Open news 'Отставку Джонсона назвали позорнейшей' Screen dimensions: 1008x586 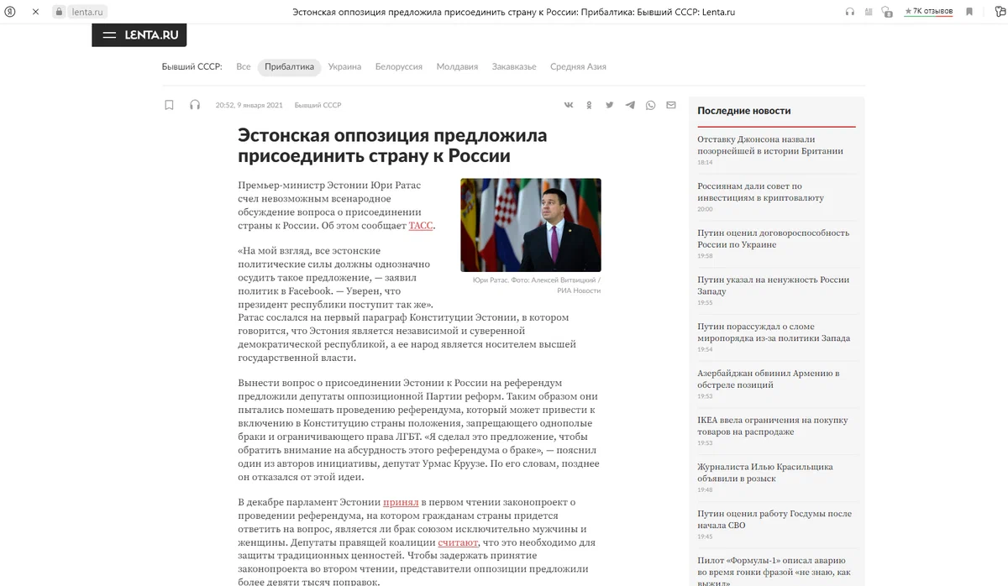point(770,145)
